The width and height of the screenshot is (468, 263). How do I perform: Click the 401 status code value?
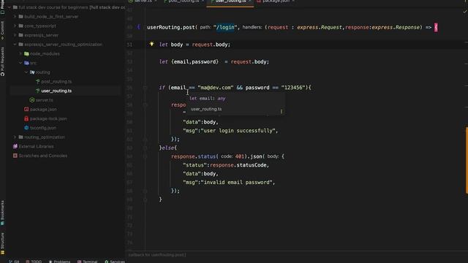239,156
